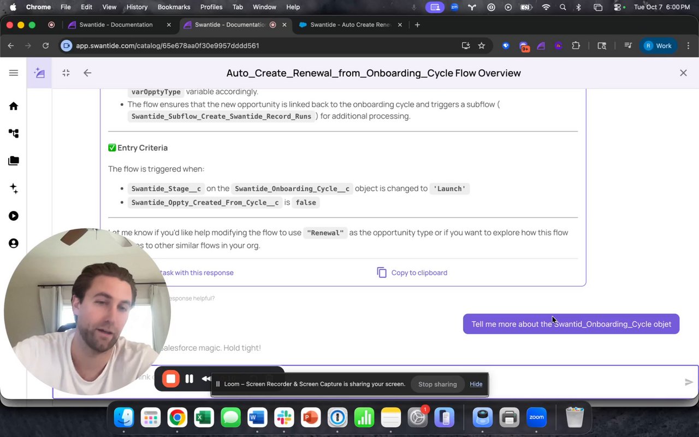
Task: Open the sparkle AI sidebar icon
Action: click(14, 188)
